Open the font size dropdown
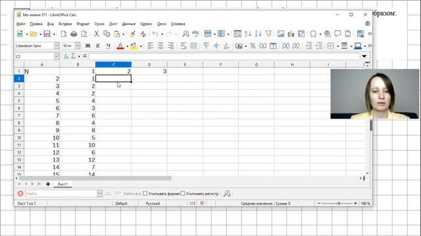The height and width of the screenshot is (236, 421). (x=78, y=46)
